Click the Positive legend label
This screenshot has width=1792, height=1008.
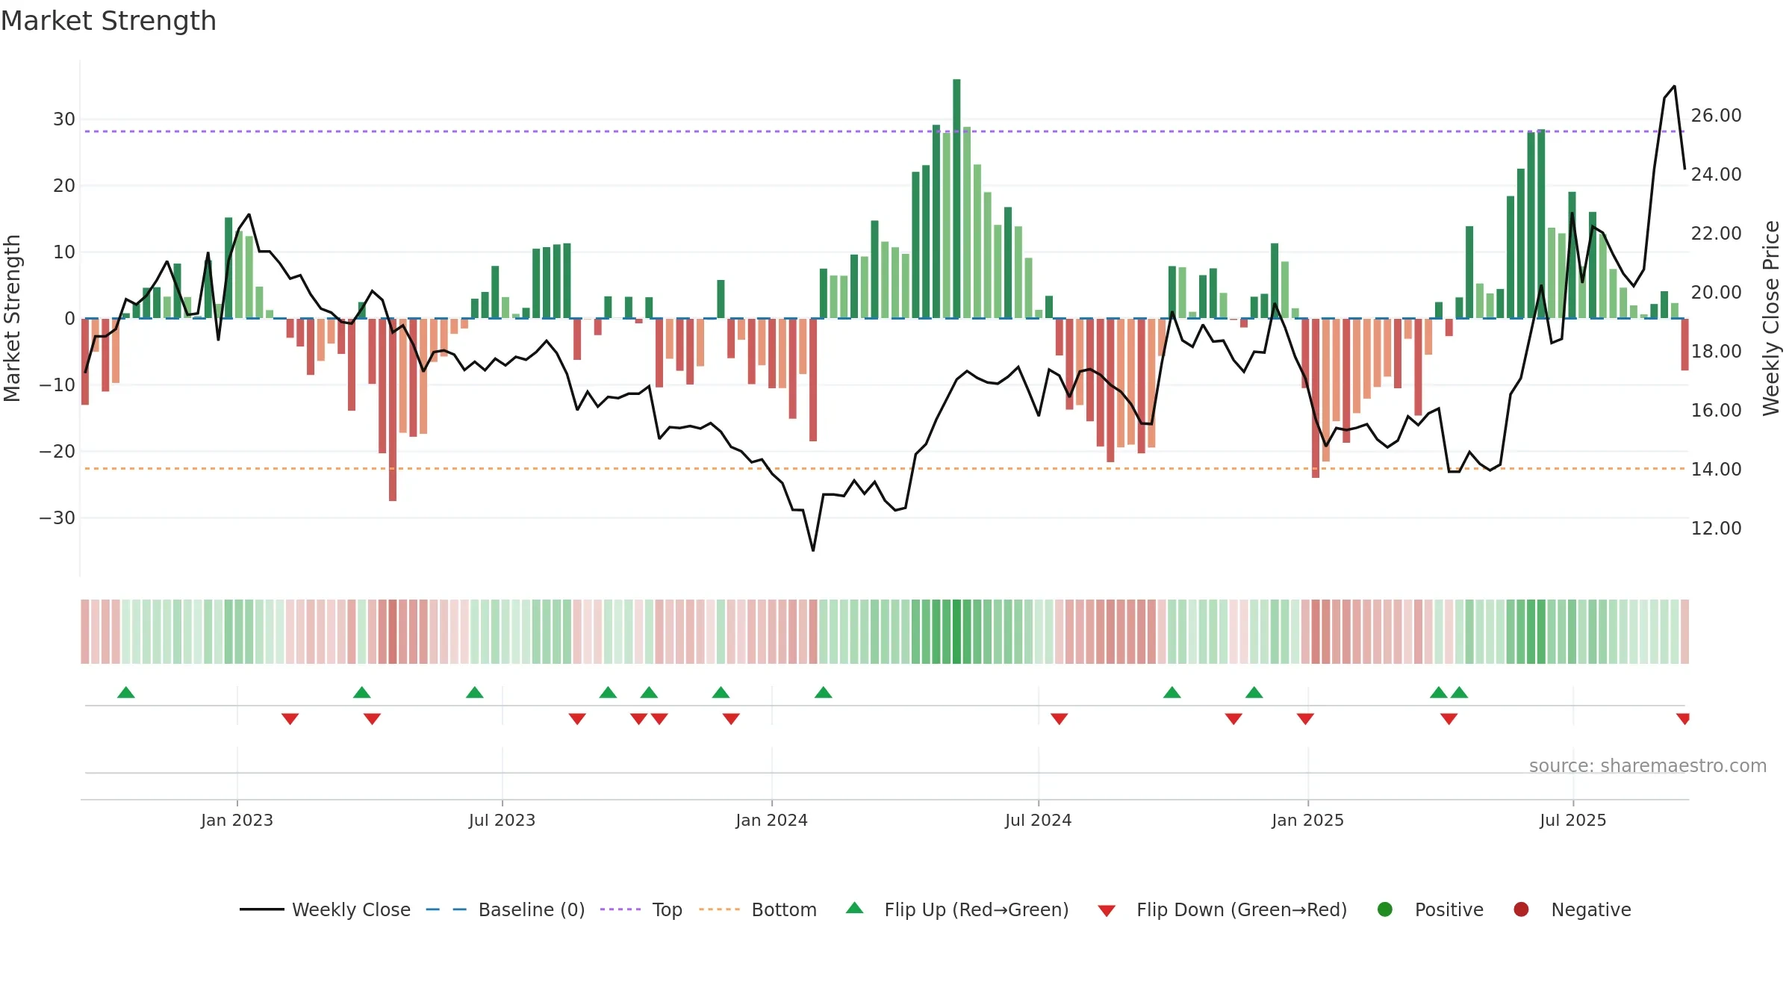1449,909
